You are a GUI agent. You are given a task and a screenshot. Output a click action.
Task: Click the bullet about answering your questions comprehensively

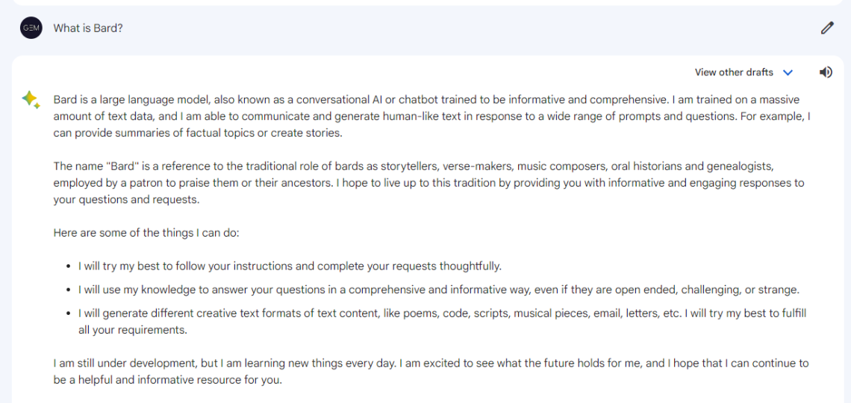coord(438,290)
